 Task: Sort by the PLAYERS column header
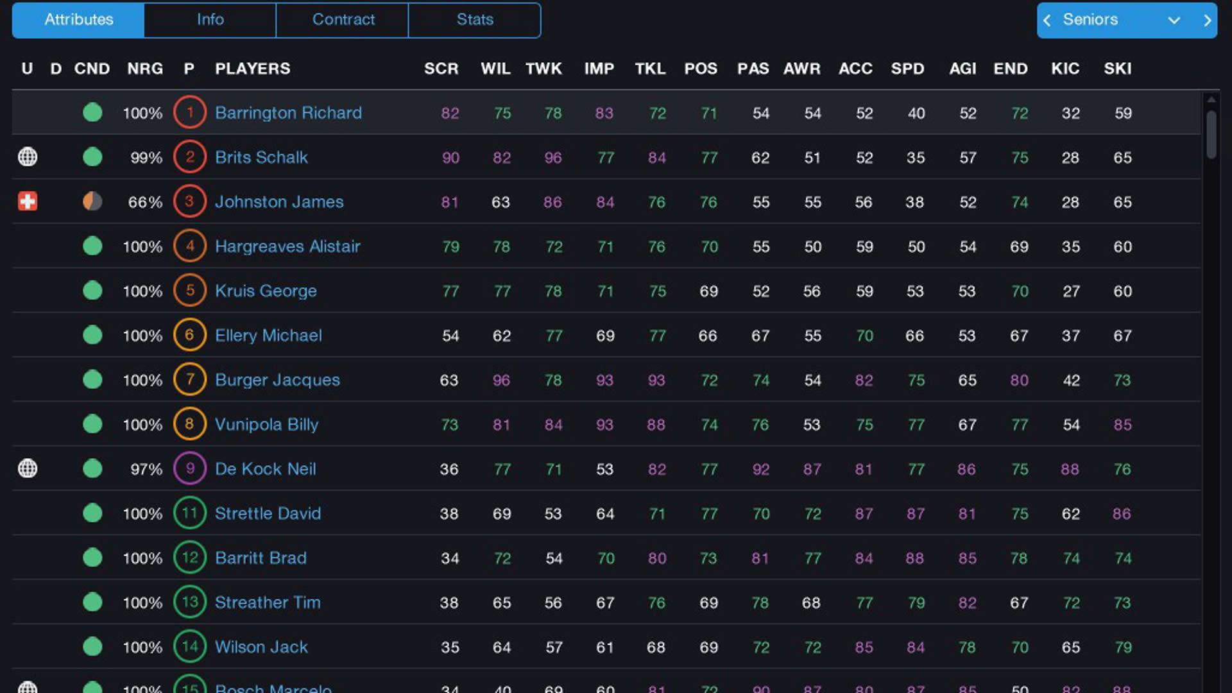click(x=252, y=69)
